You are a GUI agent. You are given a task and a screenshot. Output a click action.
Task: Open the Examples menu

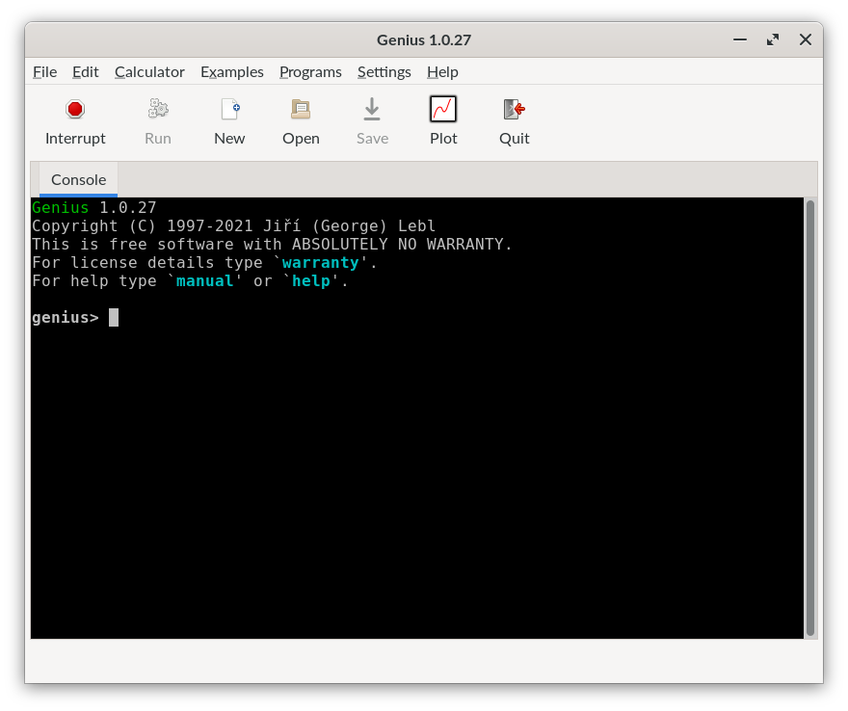click(232, 72)
